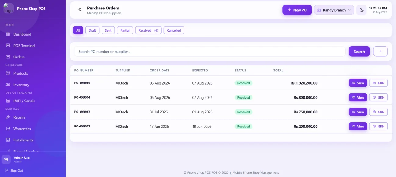Click the EXPECTED column header
The image size is (396, 177).
200,71
